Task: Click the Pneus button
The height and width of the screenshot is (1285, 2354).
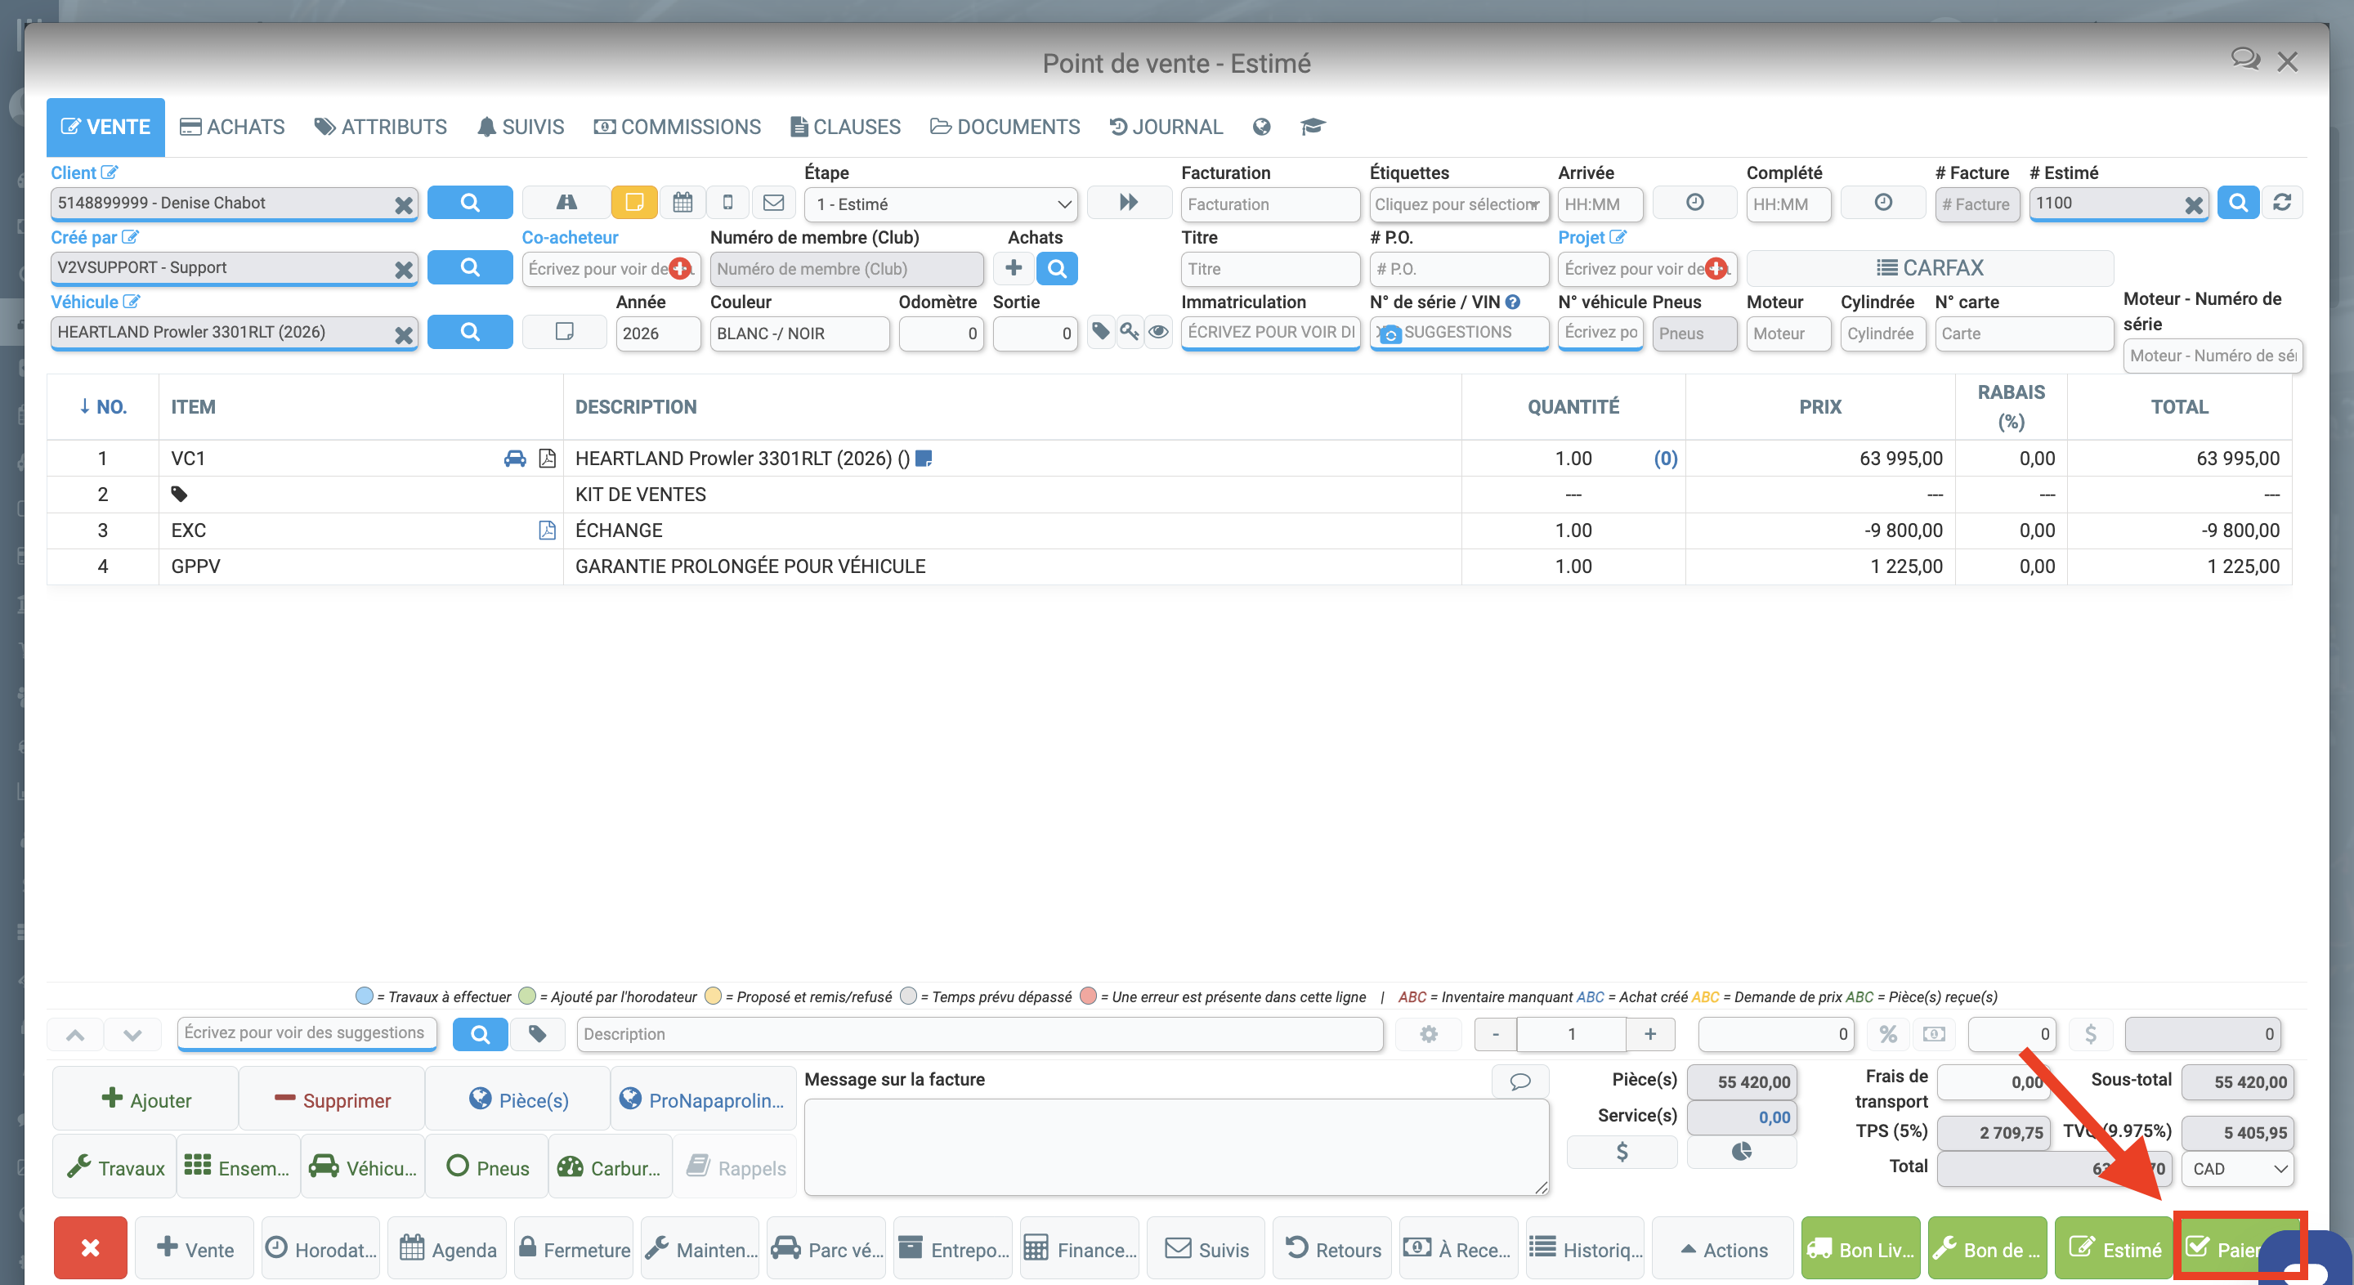Action: [x=487, y=1167]
